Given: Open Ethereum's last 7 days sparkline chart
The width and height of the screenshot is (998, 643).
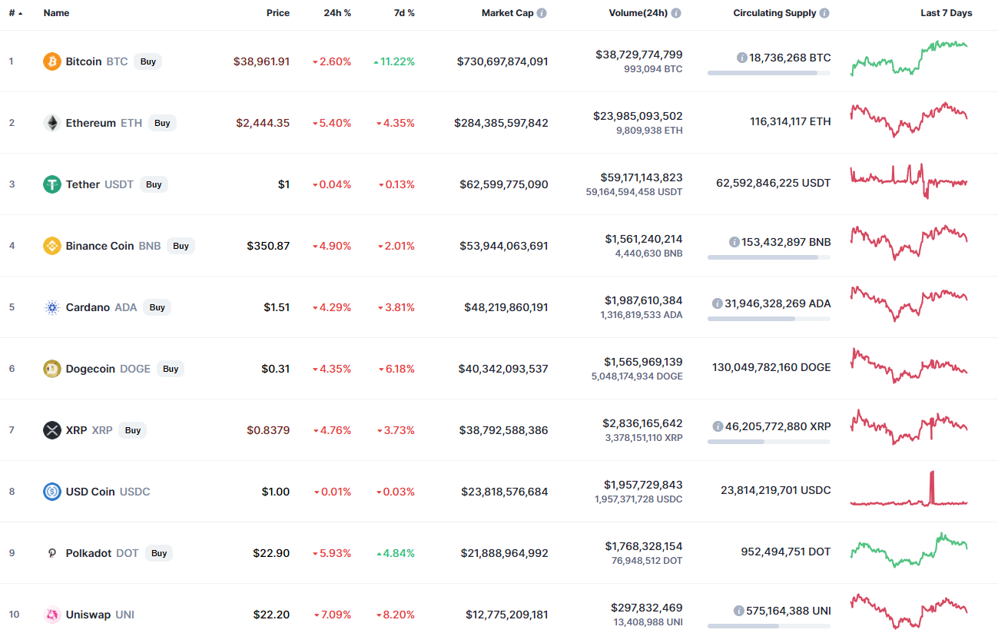Looking at the screenshot, I should click(909, 121).
